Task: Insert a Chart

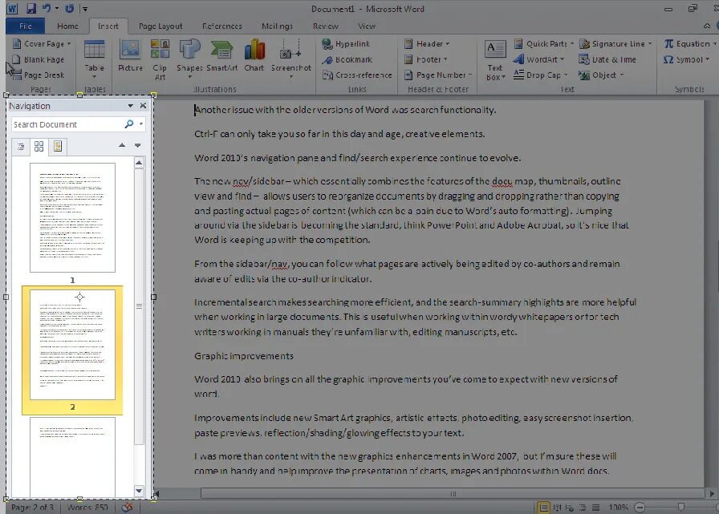Action: (254, 56)
